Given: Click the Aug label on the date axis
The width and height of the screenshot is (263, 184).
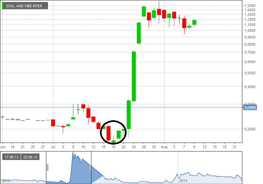Looking at the screenshot, I should point(164,147).
